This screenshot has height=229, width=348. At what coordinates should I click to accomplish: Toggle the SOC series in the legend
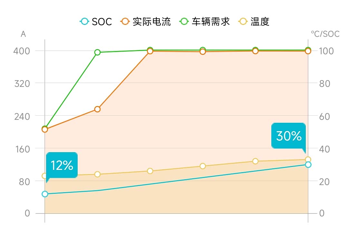click(x=96, y=22)
